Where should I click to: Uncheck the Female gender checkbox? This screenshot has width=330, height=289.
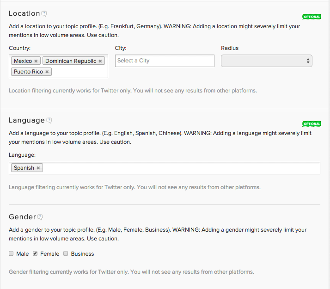click(35, 253)
